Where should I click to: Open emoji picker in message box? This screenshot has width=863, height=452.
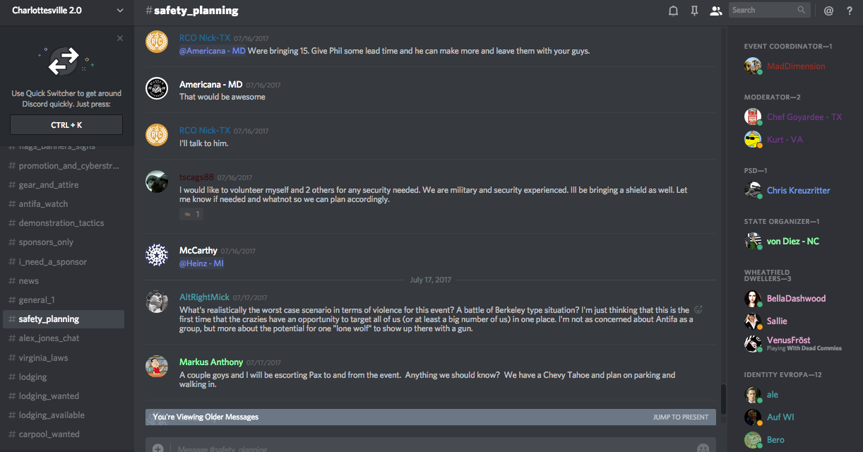pos(703,448)
